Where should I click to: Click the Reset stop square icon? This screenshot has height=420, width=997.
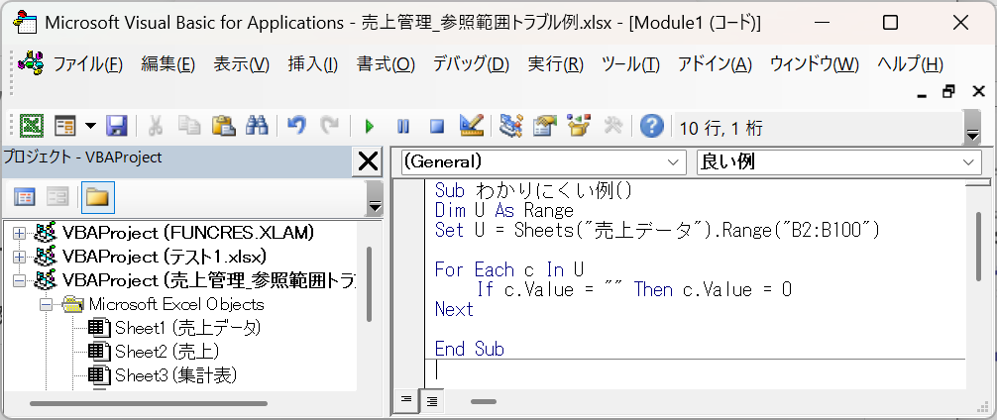437,126
